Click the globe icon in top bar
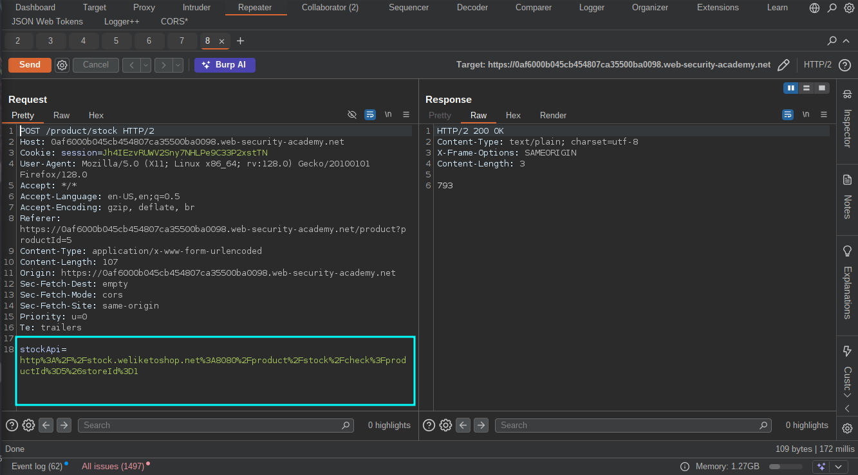This screenshot has height=475, width=858. click(815, 8)
